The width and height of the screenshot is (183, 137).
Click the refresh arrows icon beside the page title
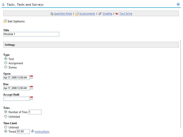coord(3,5)
